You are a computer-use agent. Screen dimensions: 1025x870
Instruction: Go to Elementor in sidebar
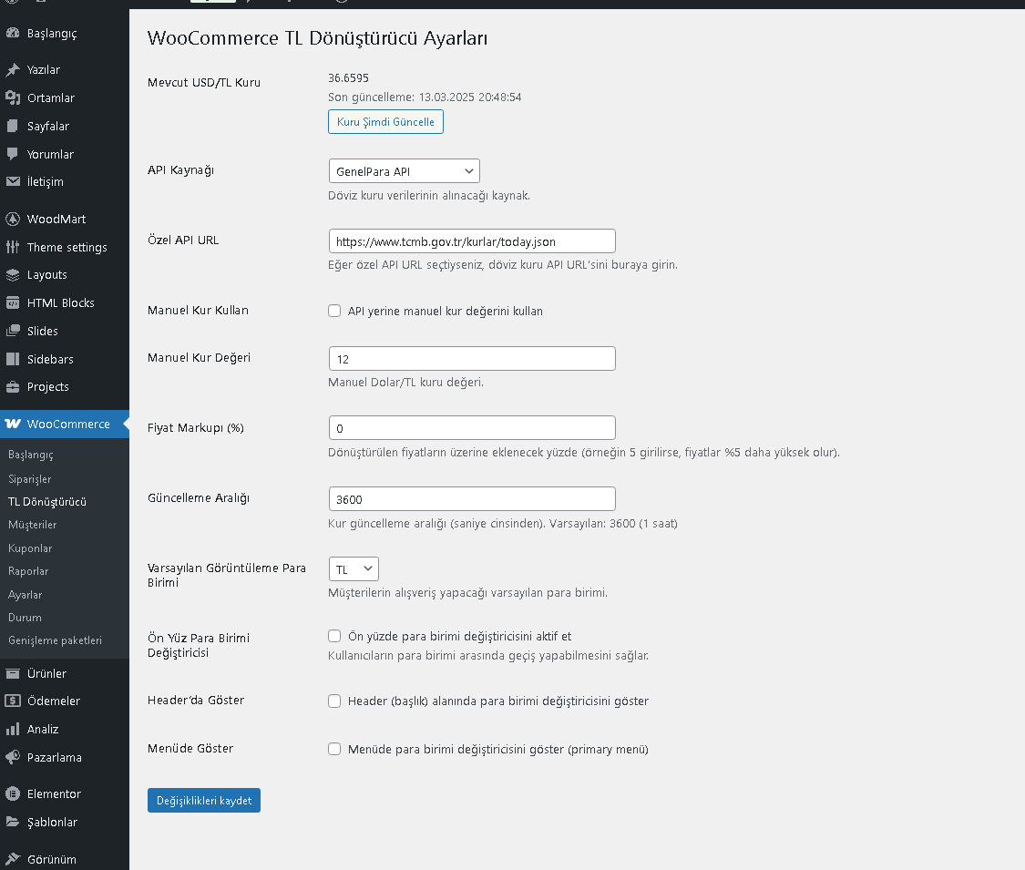(x=54, y=793)
